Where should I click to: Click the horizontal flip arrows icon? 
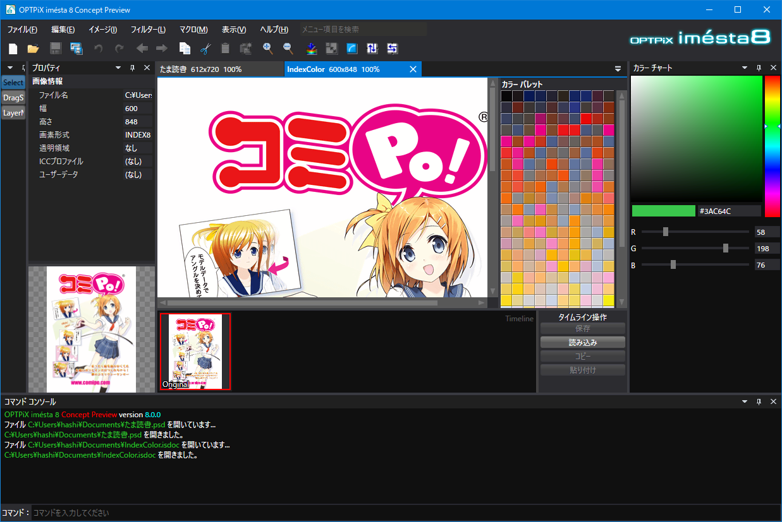point(393,49)
